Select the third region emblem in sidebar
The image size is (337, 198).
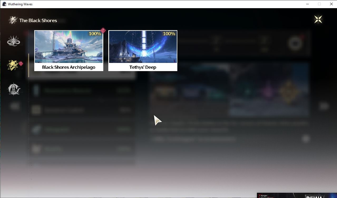pos(13,89)
